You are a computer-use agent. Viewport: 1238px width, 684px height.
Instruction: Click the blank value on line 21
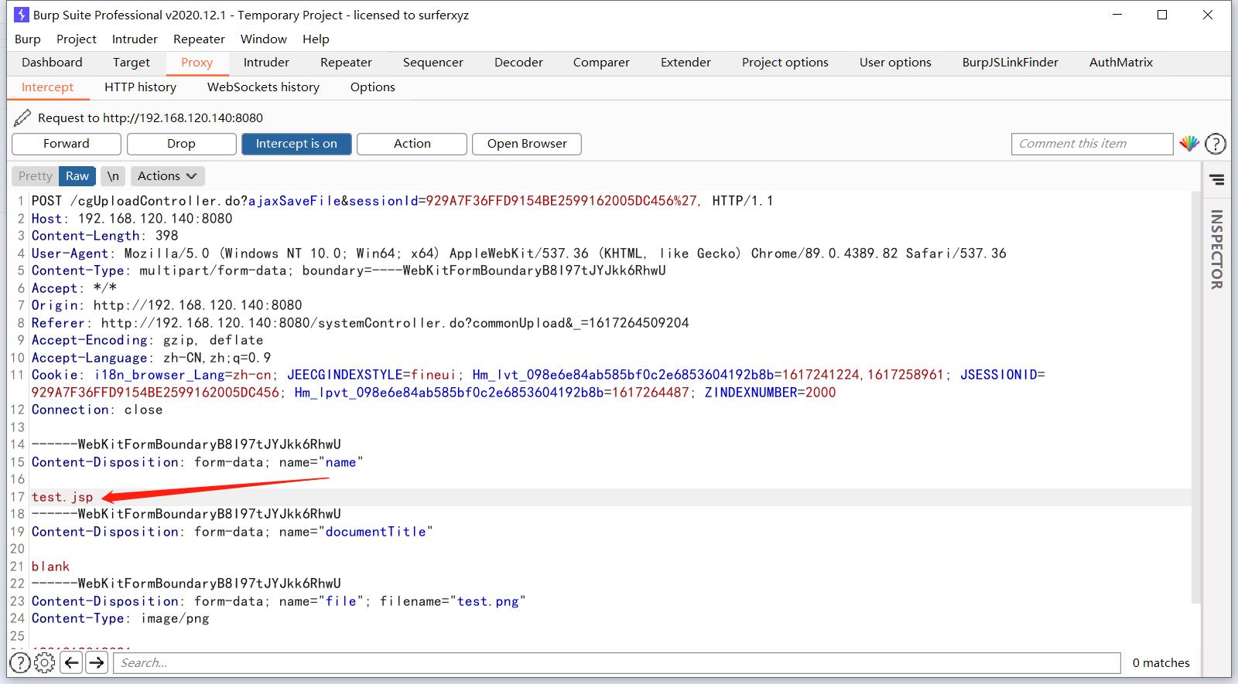[x=51, y=567]
